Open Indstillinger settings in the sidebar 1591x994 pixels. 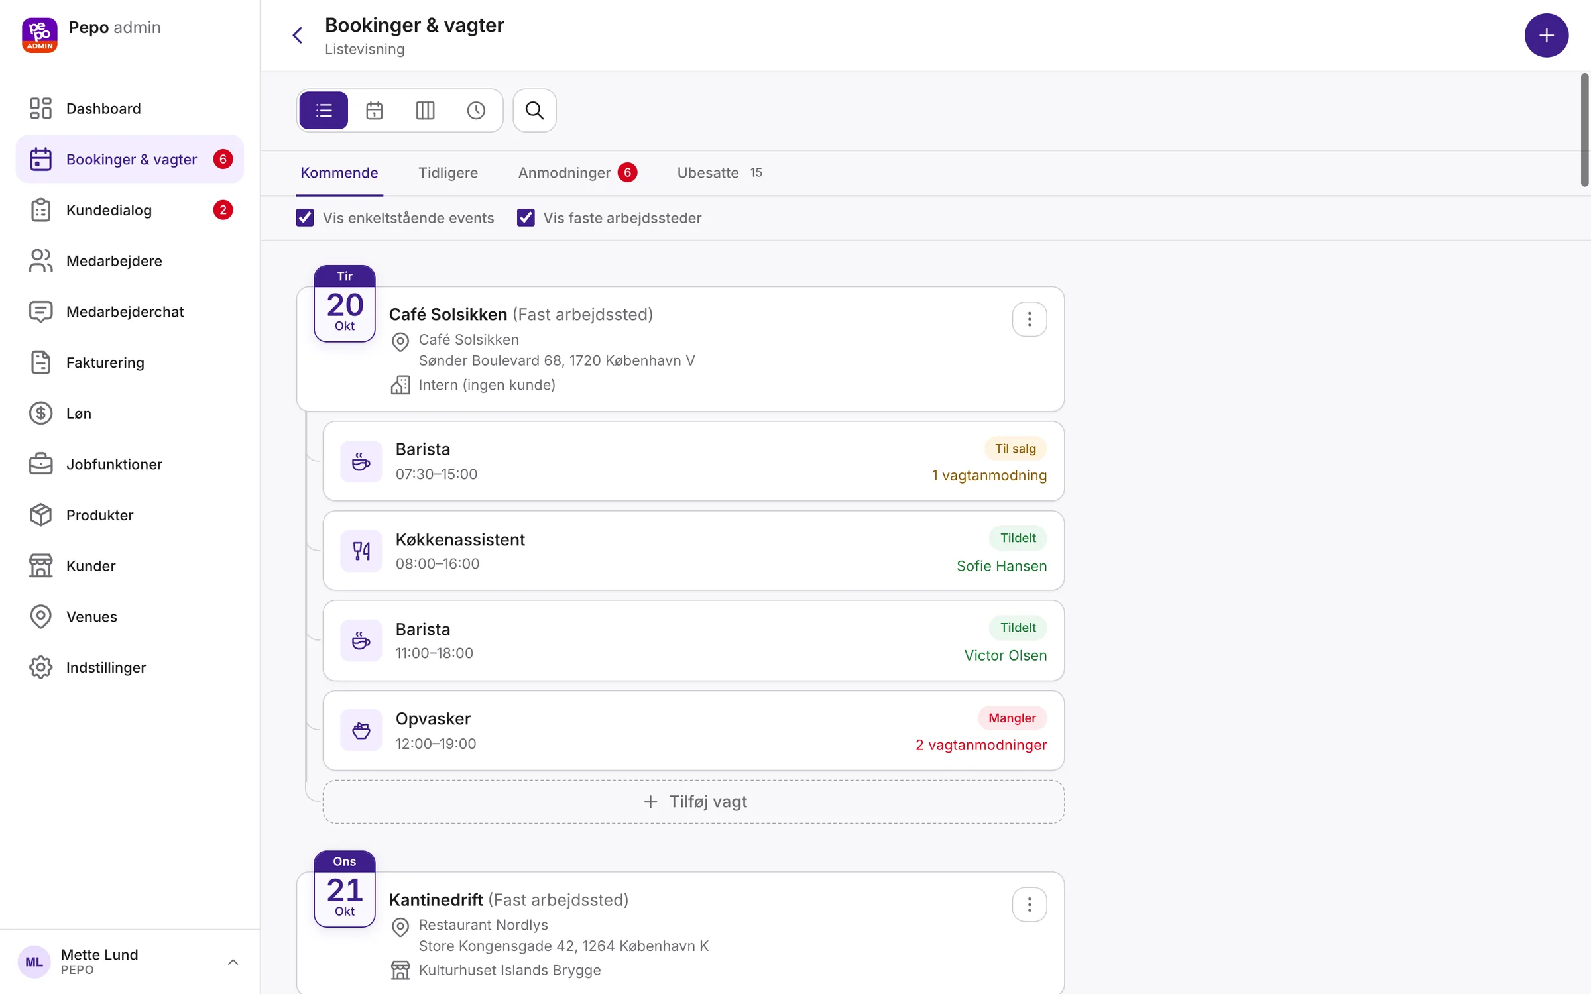point(130,667)
